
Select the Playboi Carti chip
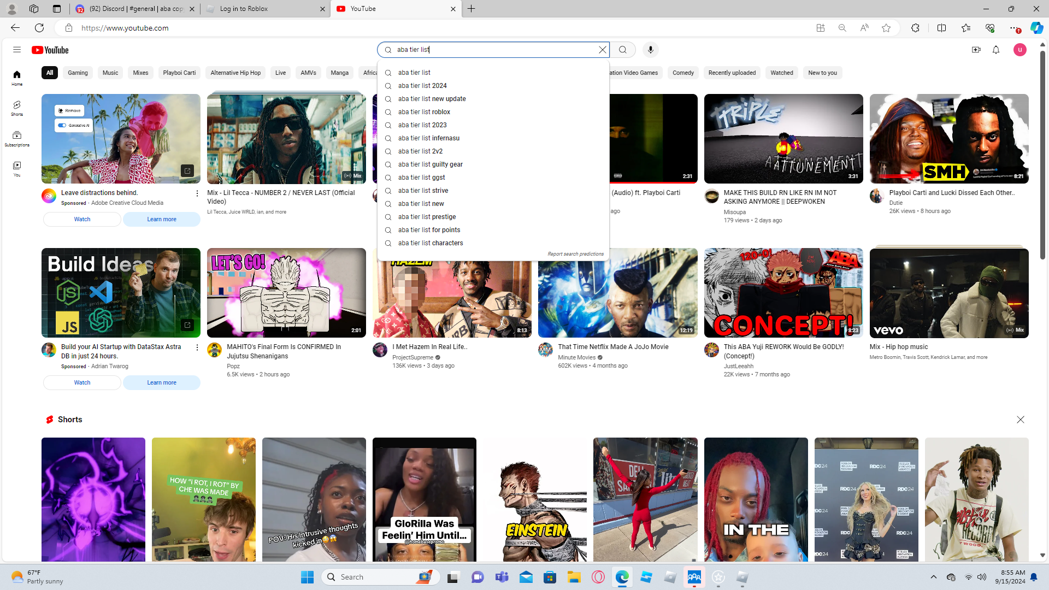[x=179, y=73]
